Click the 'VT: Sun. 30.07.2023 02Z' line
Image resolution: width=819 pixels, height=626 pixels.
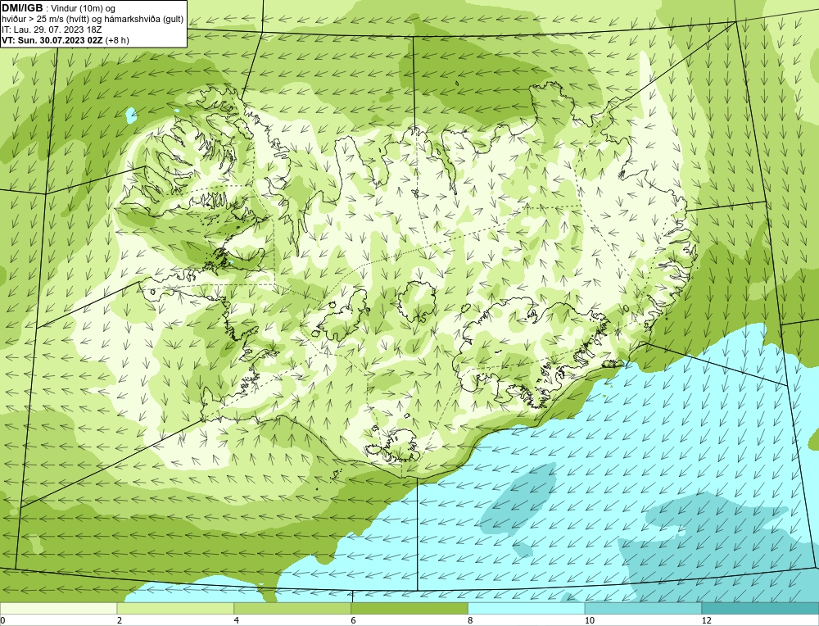click(x=52, y=40)
